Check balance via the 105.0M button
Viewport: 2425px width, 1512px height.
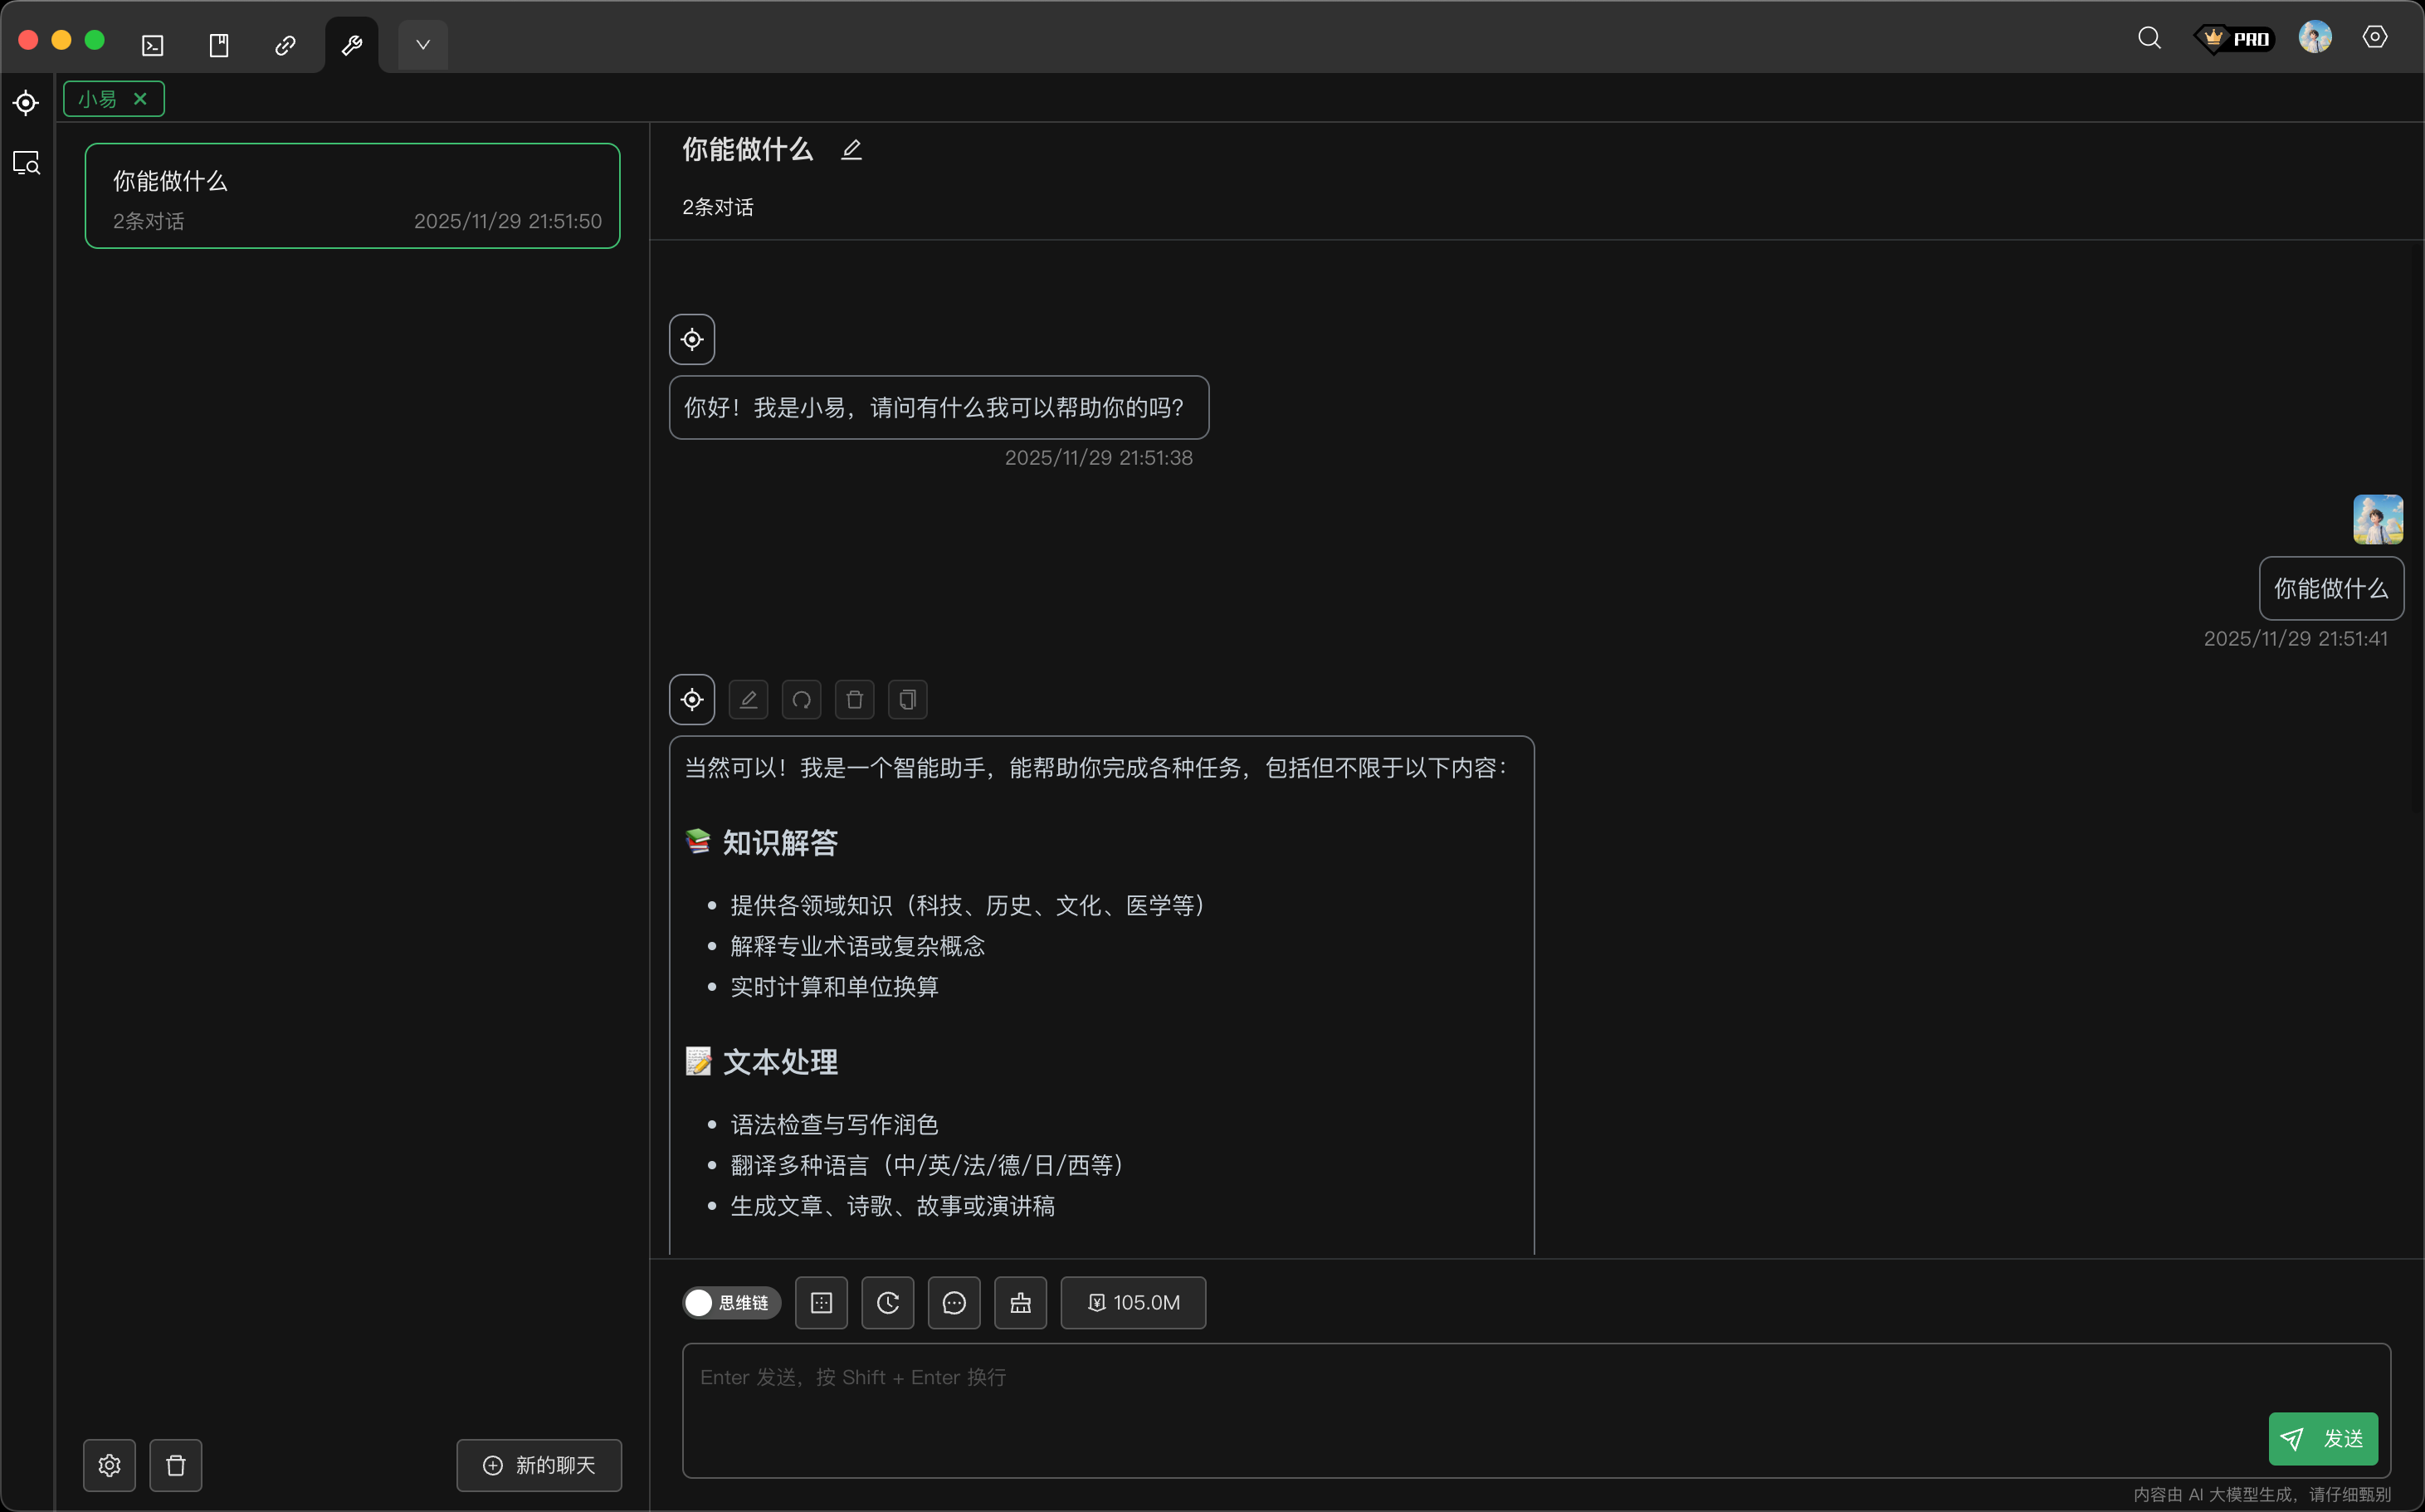(x=1132, y=1302)
